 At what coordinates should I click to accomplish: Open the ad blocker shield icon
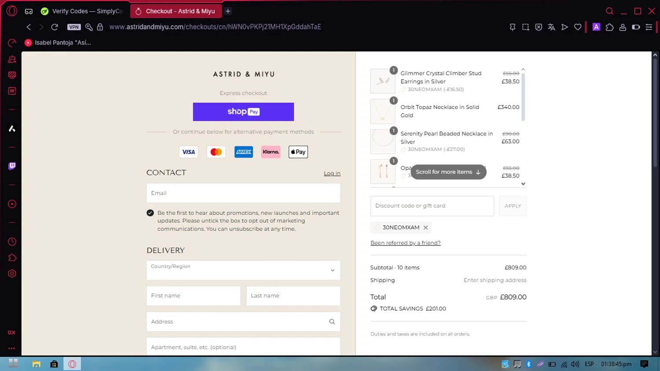[x=539, y=27]
